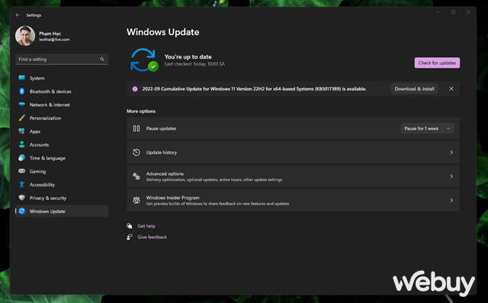Click the Network & internet wifi icon
This screenshot has width=488, height=303.
(22, 105)
